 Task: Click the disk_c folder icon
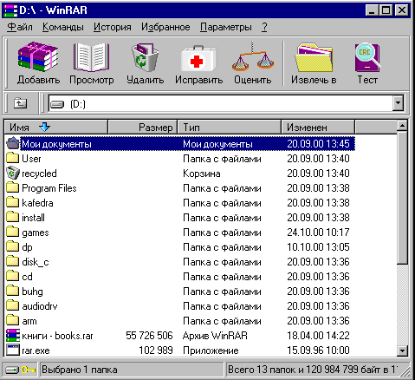tap(12, 261)
